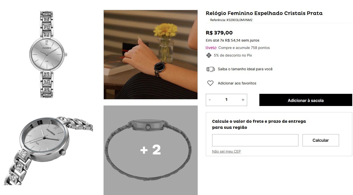Screen dimensions: 353x195
Task: Open the front-view watch image
Action: click(48, 54)
